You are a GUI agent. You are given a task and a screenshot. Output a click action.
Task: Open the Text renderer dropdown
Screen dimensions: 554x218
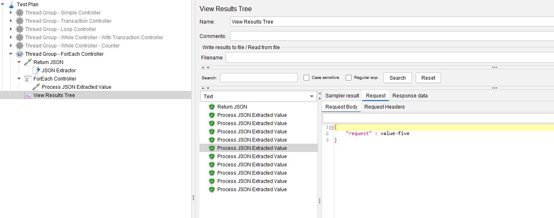259,96
